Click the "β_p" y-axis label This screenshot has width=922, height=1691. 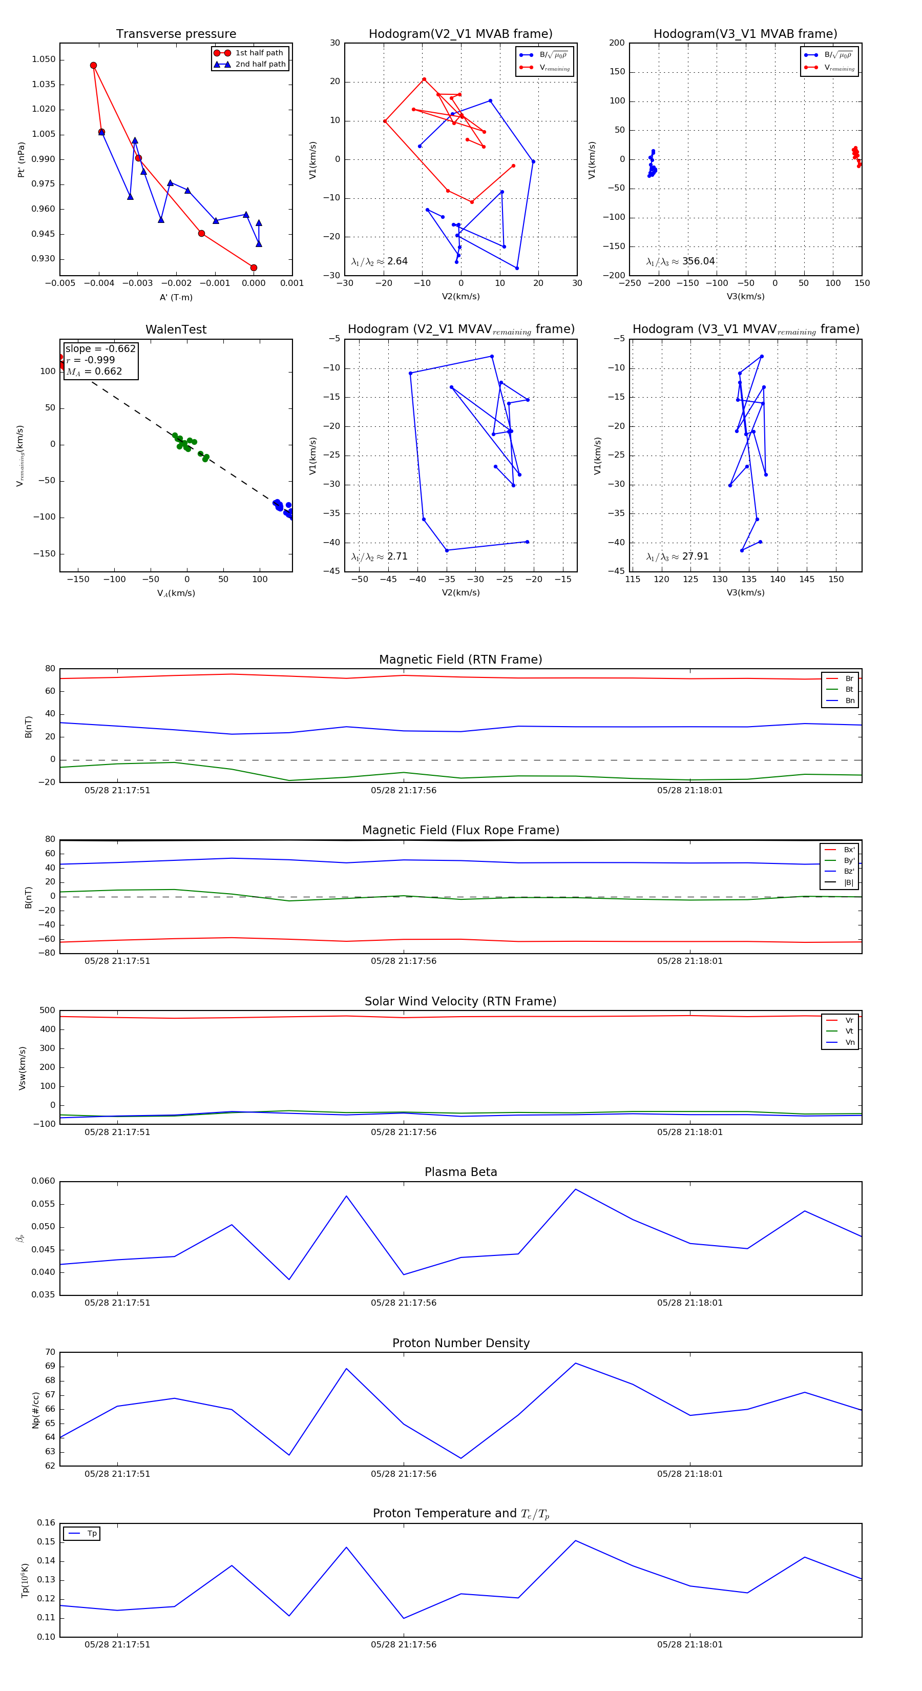click(19, 1238)
